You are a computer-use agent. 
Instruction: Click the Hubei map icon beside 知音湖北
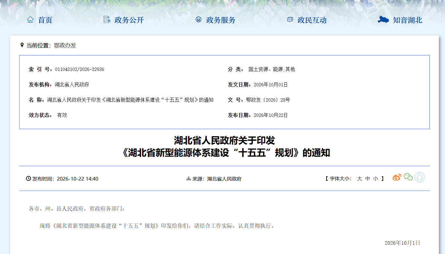pos(383,20)
